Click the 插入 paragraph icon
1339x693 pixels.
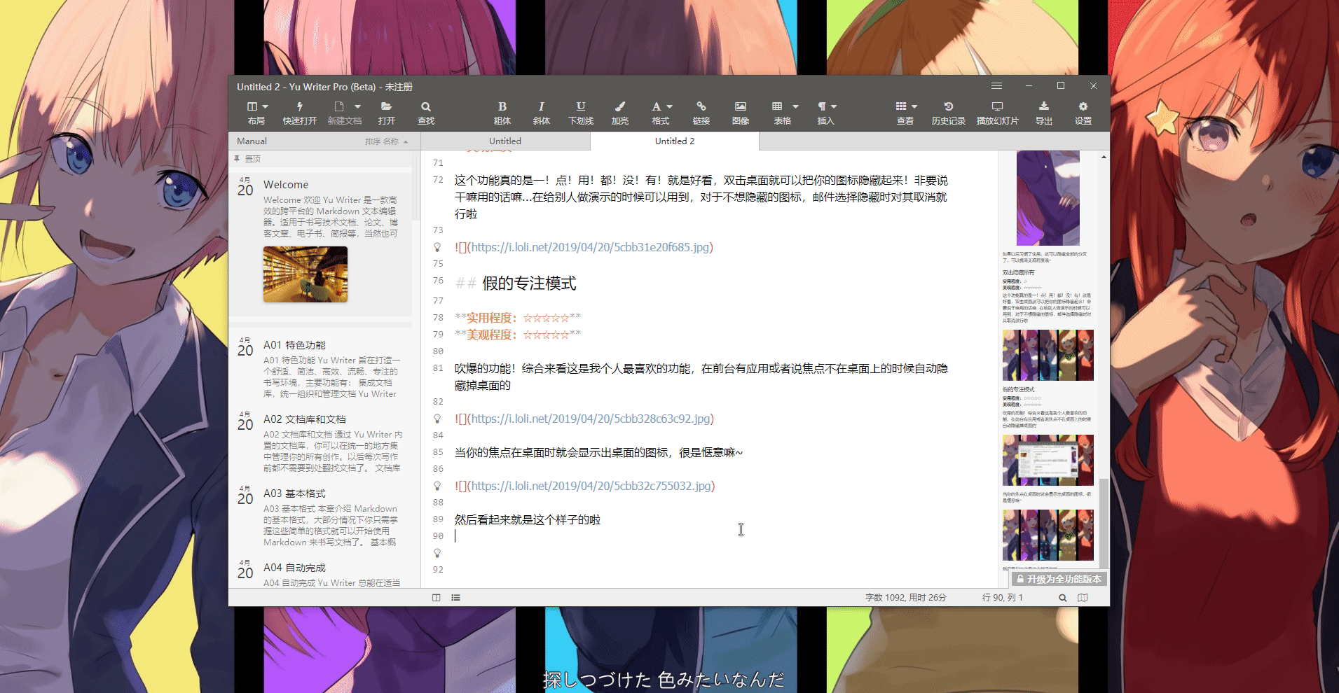(x=822, y=106)
